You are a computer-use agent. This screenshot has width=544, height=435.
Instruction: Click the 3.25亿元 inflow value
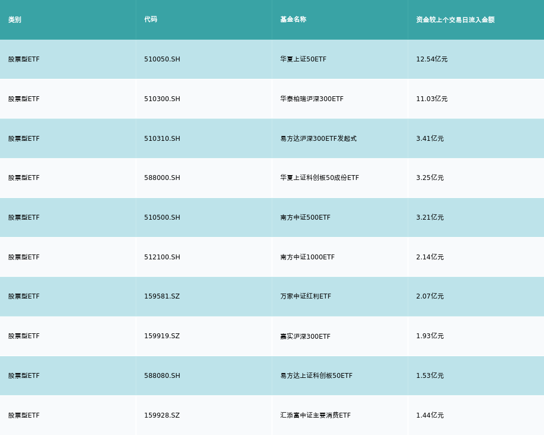[430, 178]
